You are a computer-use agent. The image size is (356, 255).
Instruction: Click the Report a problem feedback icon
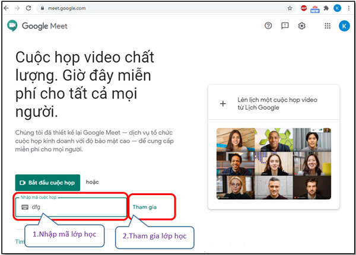(x=285, y=26)
